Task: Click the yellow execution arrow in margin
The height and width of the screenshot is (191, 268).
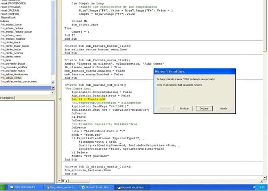Action: coord(60,99)
